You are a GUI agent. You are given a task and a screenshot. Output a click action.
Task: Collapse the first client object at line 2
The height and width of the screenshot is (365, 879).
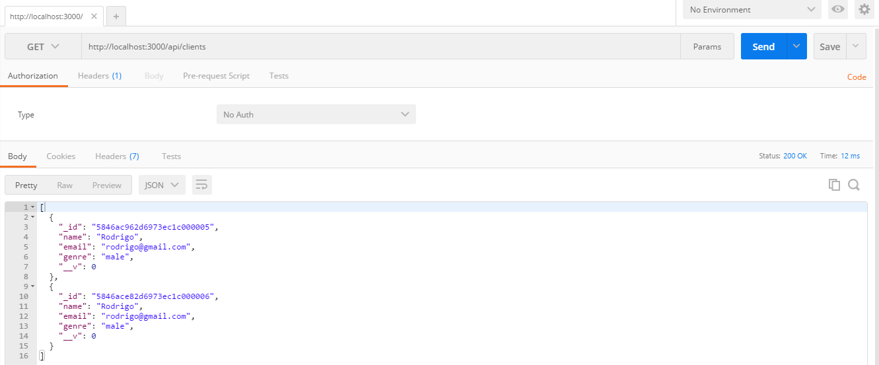click(x=32, y=217)
